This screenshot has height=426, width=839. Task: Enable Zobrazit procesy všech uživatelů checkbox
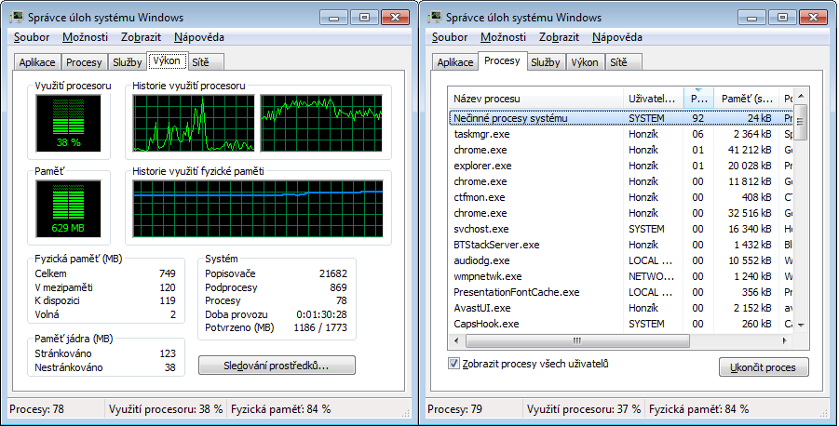tap(454, 363)
